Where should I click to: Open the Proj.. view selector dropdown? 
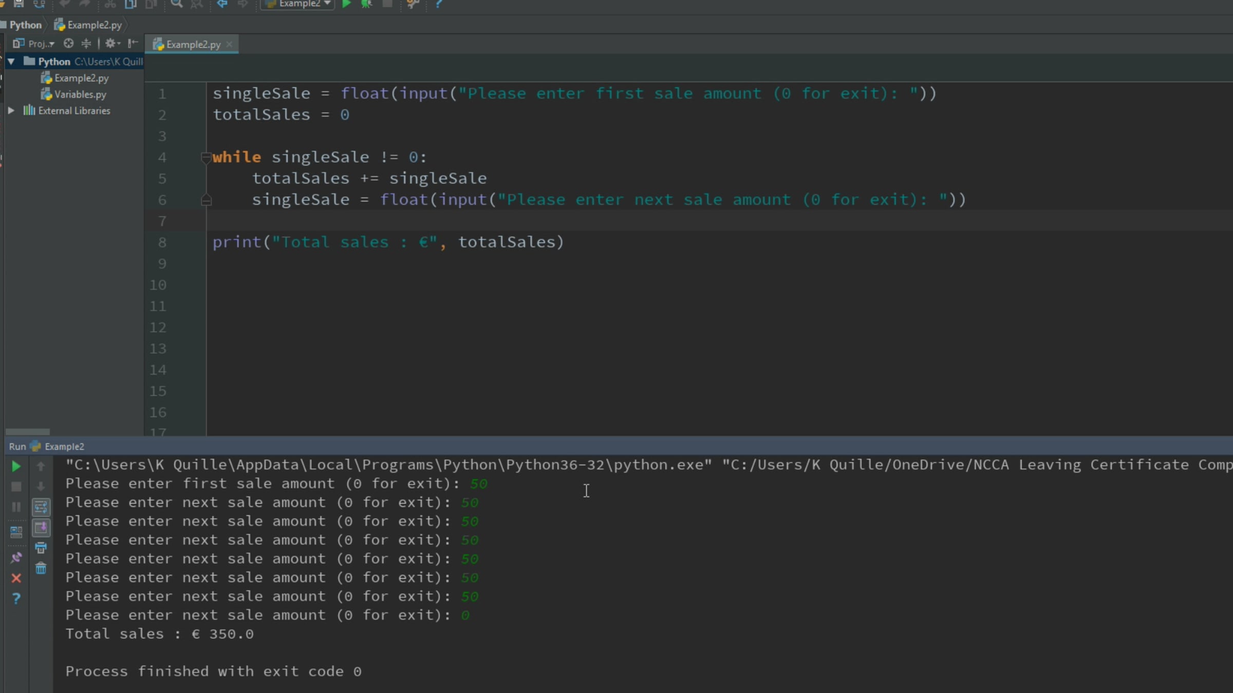click(34, 44)
